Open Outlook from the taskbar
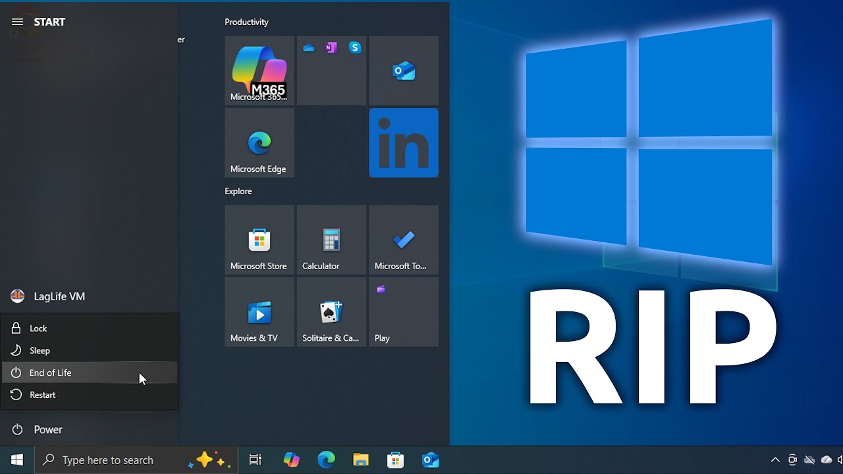The image size is (843, 474). 430,460
